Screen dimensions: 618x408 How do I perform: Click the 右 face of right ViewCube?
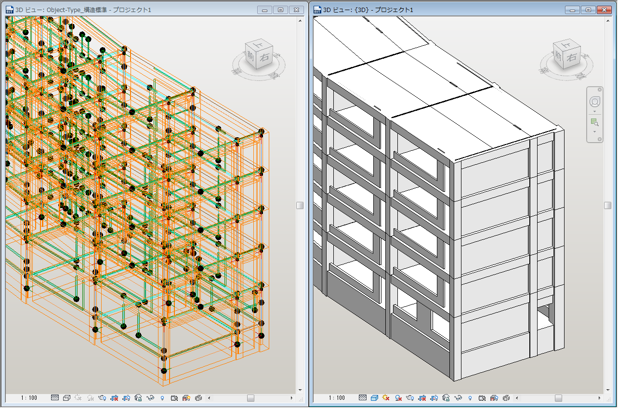[x=571, y=57]
